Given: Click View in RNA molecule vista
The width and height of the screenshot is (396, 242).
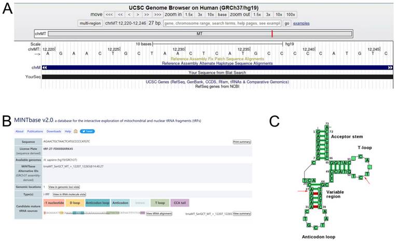Looking at the screenshot, I should (70, 194).
